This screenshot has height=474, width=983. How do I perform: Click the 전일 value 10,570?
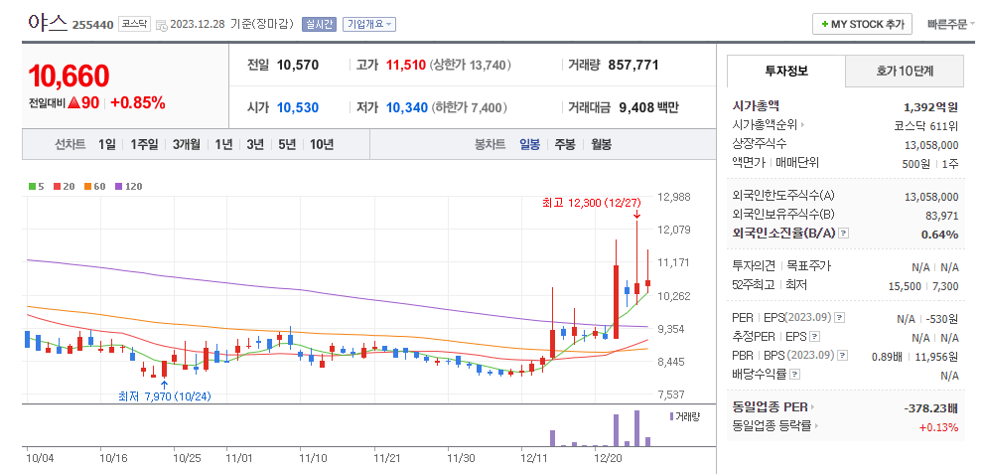pyautogui.click(x=298, y=65)
